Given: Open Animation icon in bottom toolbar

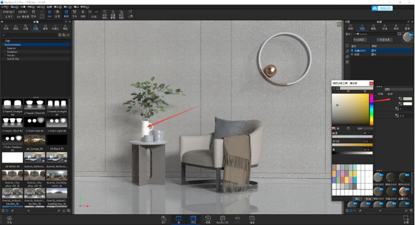Looking at the screenshot, I should pyautogui.click(x=207, y=219).
